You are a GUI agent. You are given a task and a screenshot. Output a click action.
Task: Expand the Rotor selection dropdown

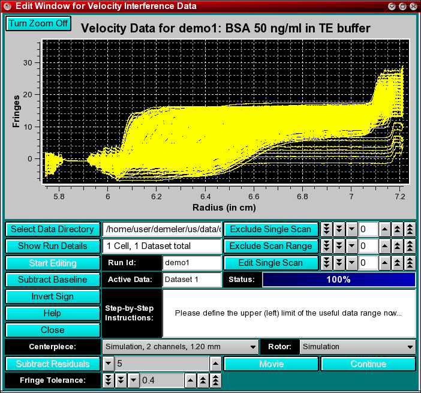pyautogui.click(x=357, y=347)
